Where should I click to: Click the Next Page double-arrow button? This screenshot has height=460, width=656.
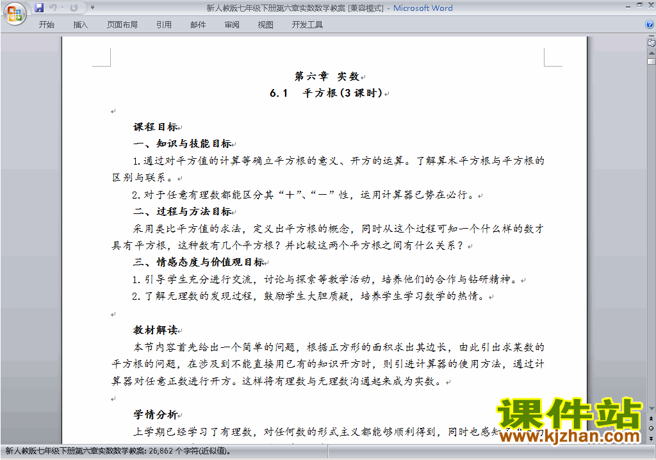coord(652,438)
